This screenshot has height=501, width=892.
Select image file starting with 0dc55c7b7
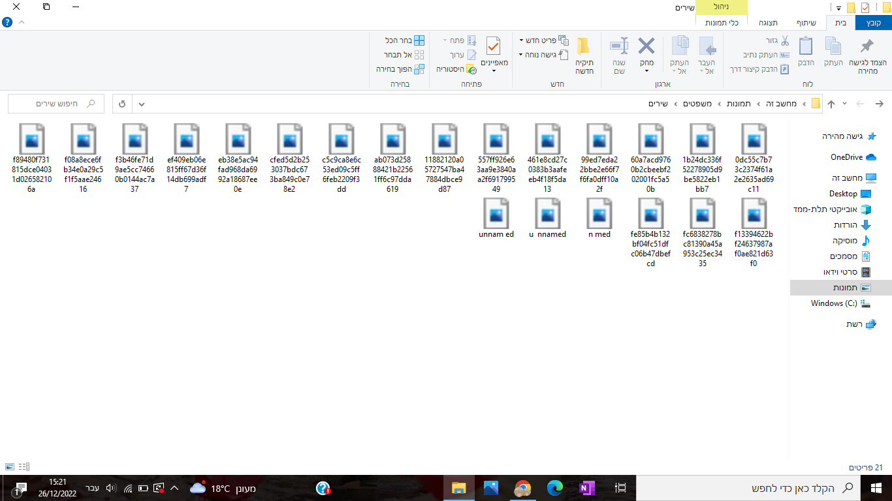pyautogui.click(x=754, y=159)
